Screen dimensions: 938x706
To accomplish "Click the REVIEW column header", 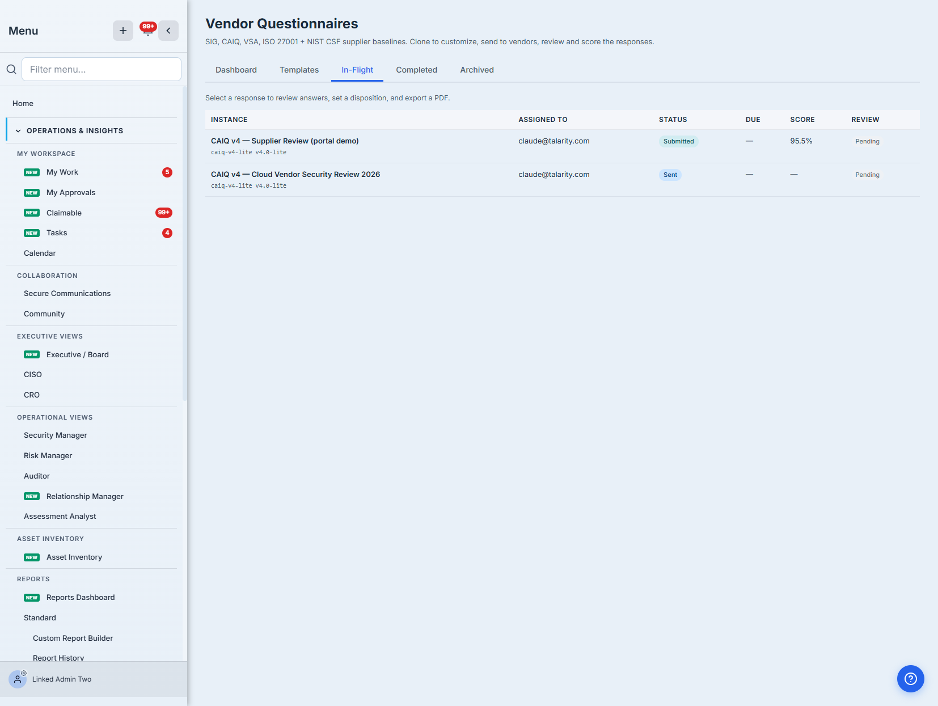I will (865, 120).
